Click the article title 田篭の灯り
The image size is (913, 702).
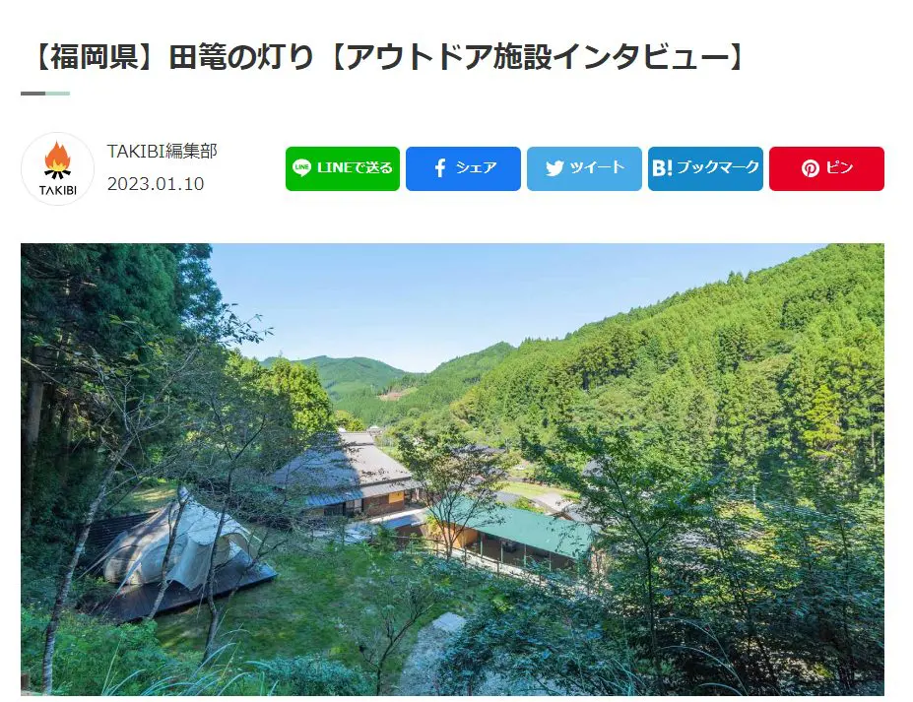click(241, 58)
